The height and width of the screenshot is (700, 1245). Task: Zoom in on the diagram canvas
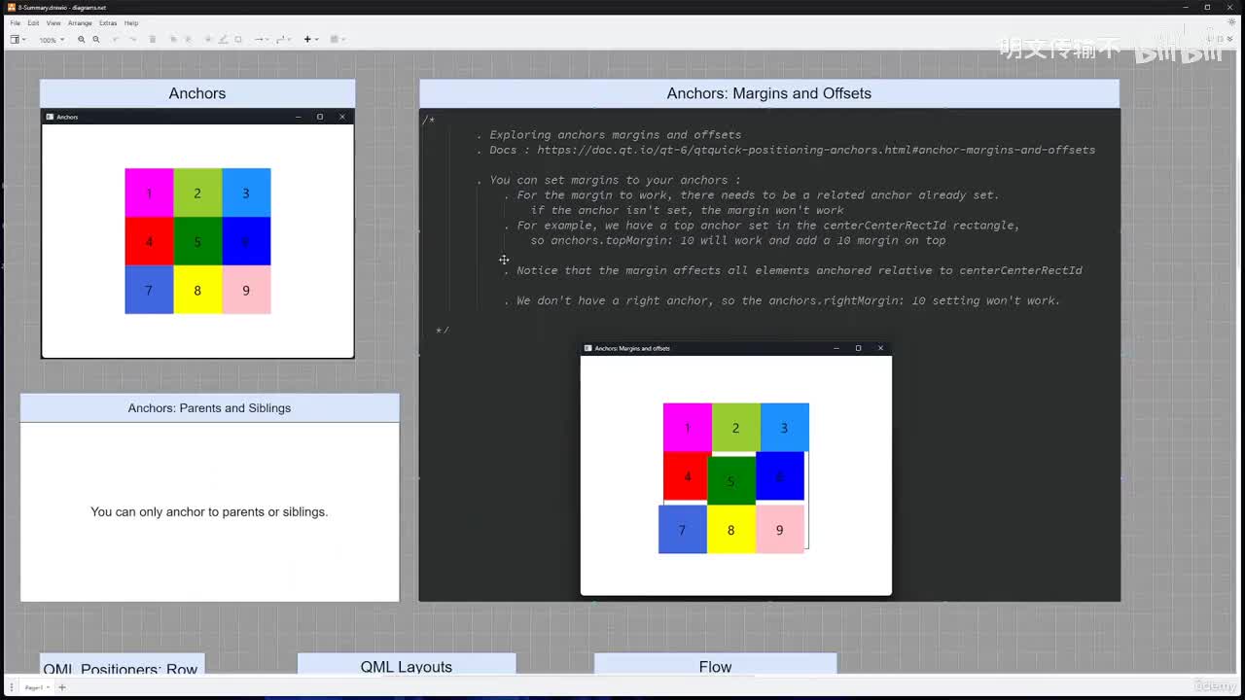point(82,40)
